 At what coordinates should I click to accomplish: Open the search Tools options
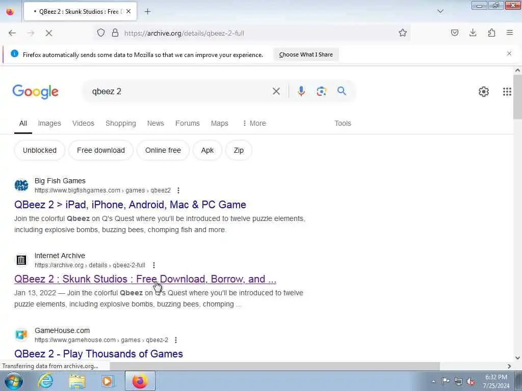[x=343, y=123]
